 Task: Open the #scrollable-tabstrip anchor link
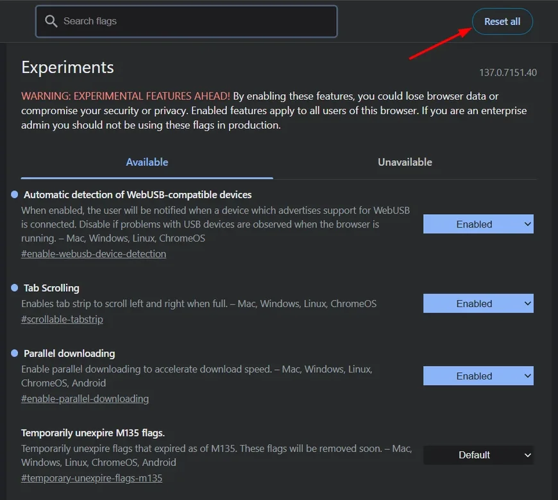[62, 319]
